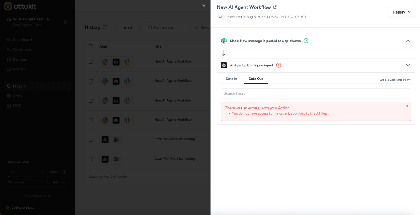Select all rows with header checkbox
The image size is (420, 215).
click(x=91, y=46)
